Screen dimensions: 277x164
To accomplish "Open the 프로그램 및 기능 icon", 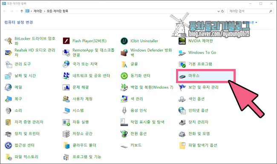I will click(66, 157).
